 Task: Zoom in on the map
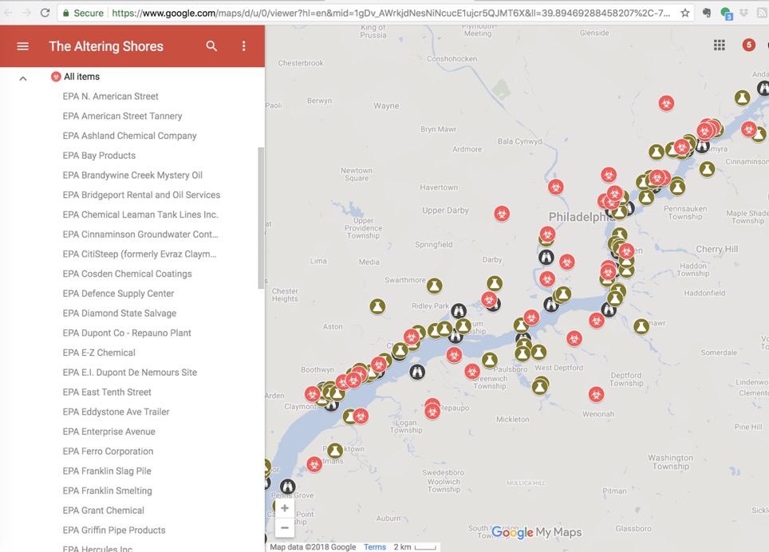285,508
